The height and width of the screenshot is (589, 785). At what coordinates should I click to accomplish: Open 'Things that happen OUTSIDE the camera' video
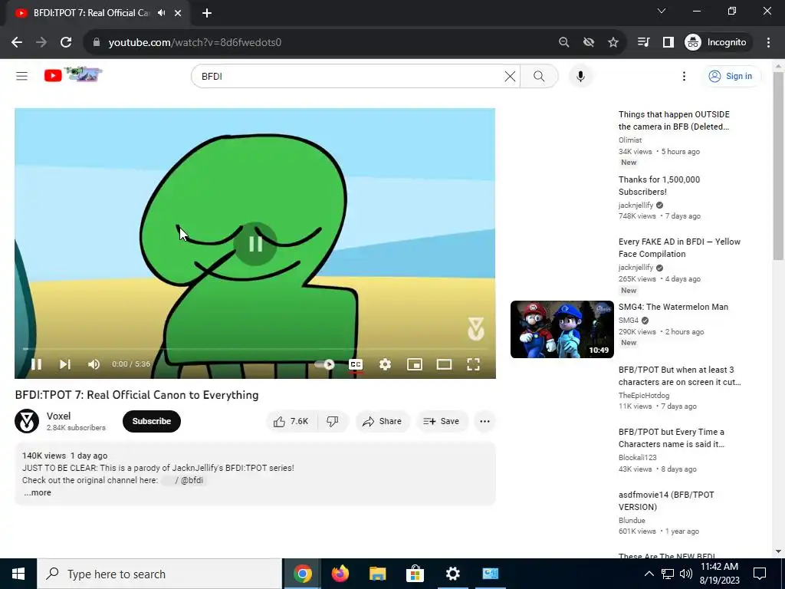674,120
